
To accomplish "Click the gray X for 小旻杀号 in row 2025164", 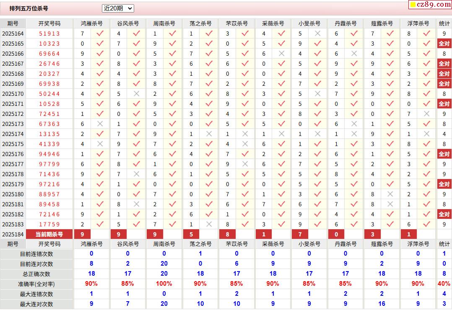I will click(318, 33).
